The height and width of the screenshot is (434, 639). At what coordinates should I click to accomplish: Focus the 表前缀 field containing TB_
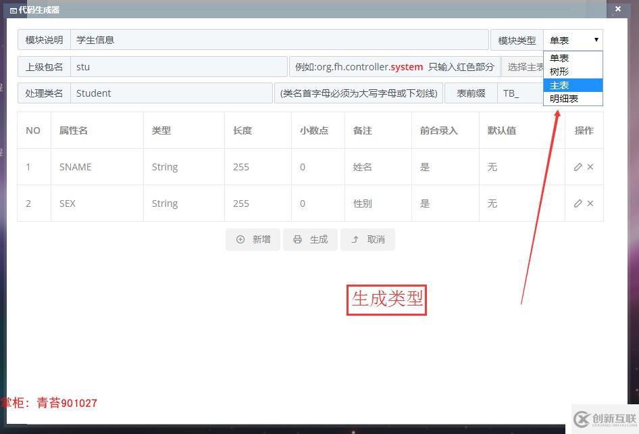click(x=520, y=93)
